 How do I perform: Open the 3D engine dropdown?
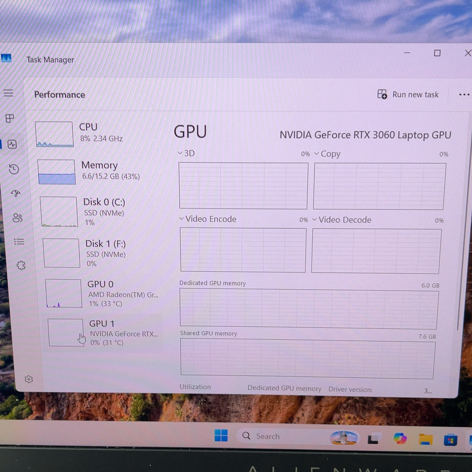pyautogui.click(x=180, y=153)
